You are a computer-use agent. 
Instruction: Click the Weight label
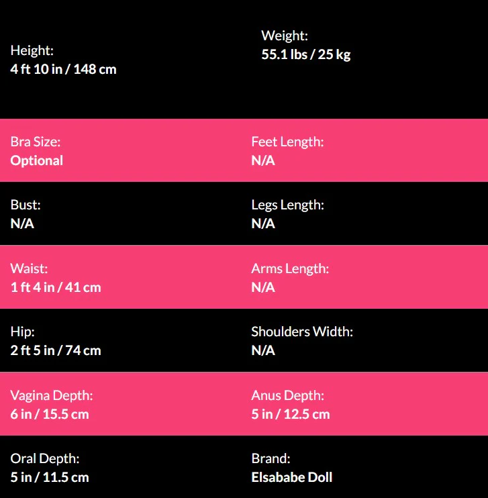pyautogui.click(x=285, y=36)
